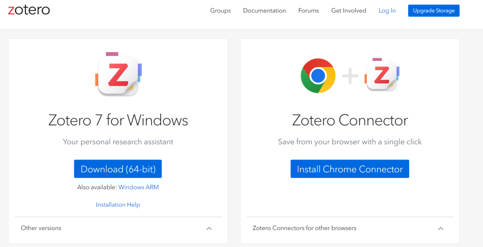483x247 pixels.
Task: Click the Zotero logo in header
Action: click(29, 10)
